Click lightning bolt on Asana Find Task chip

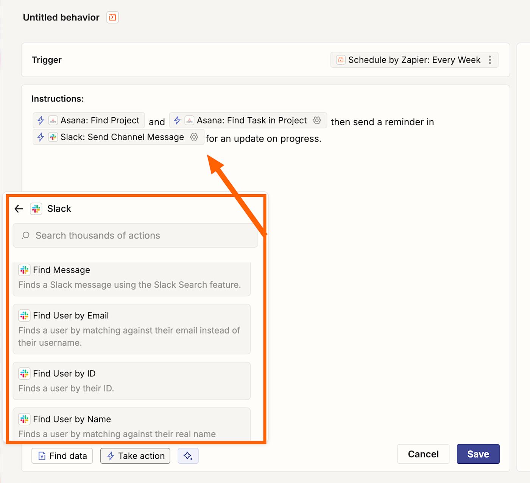[177, 120]
